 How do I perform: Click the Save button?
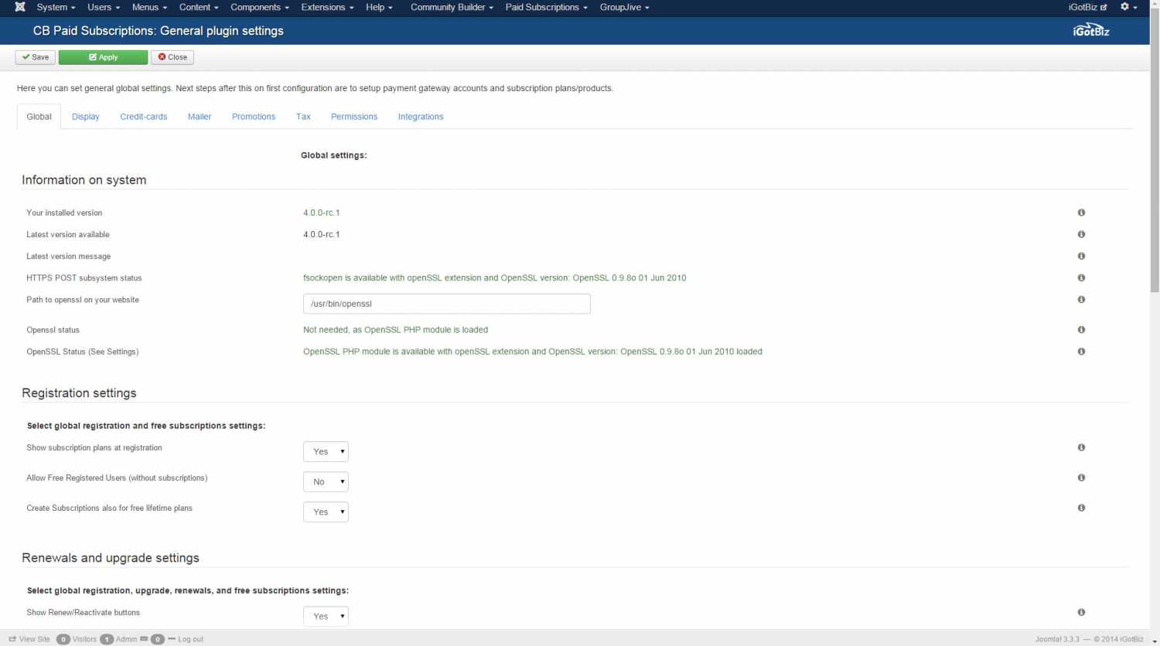click(36, 57)
